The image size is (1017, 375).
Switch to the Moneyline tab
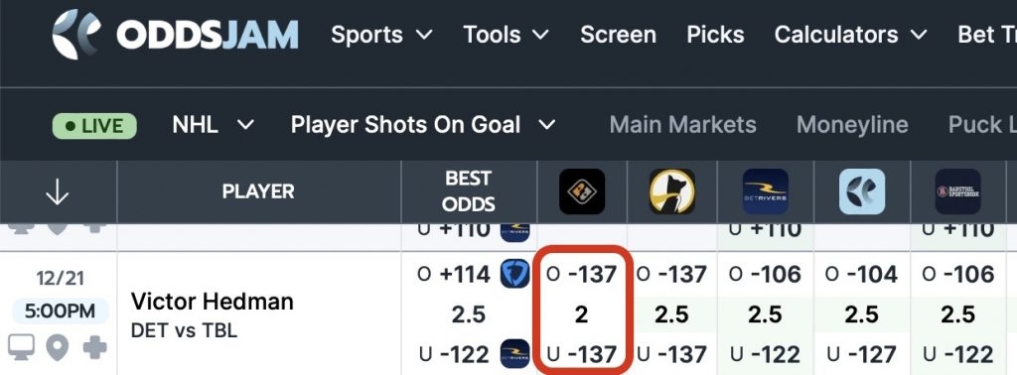point(851,124)
